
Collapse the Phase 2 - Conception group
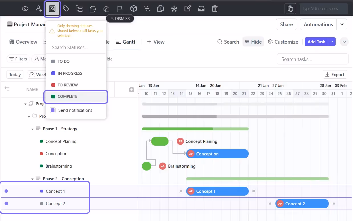(32, 179)
